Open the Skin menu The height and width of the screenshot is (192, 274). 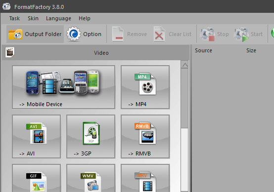[x=33, y=18]
